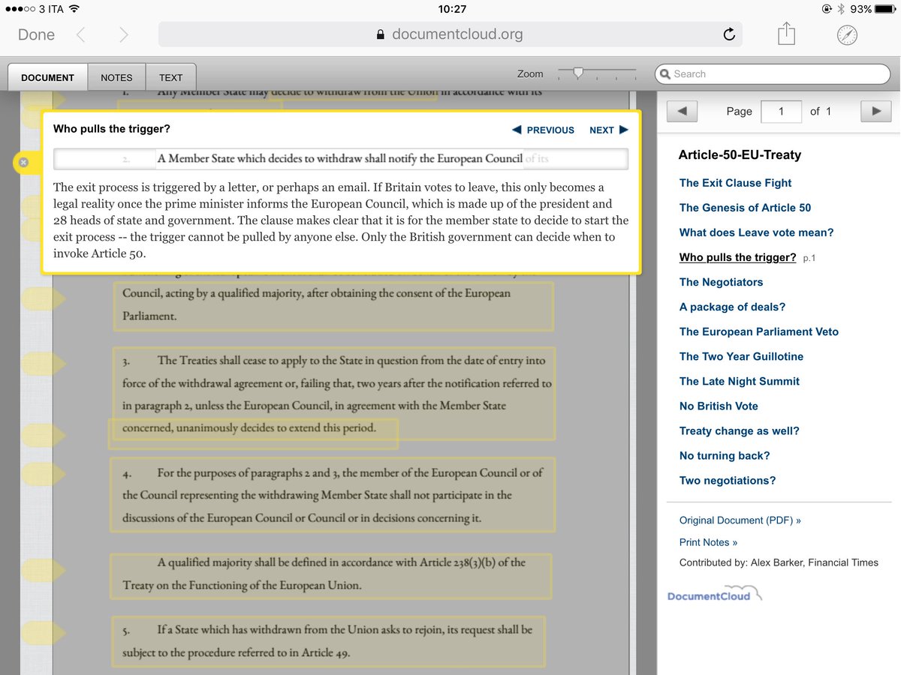Open "The Two Year Guillotine" note
Image resolution: width=901 pixels, height=675 pixels.
(x=741, y=356)
